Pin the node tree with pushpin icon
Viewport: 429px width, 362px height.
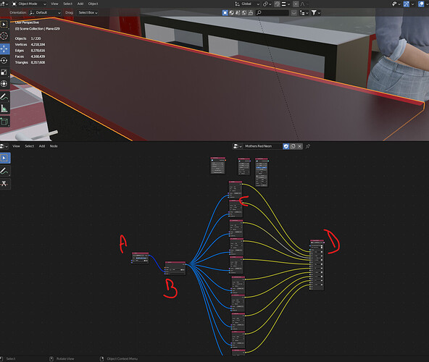(x=308, y=146)
